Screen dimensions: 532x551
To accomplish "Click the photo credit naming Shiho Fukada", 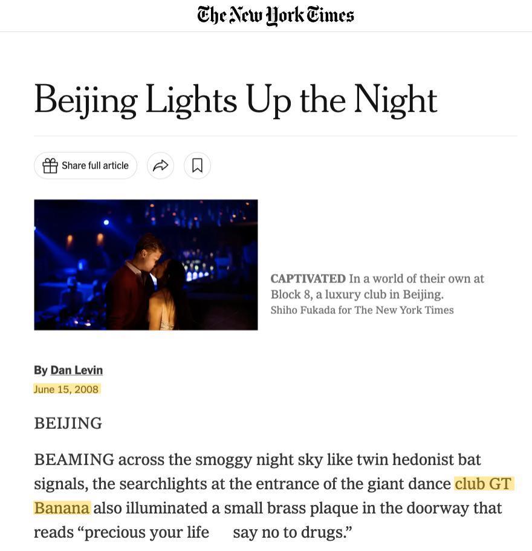I will click(x=362, y=310).
